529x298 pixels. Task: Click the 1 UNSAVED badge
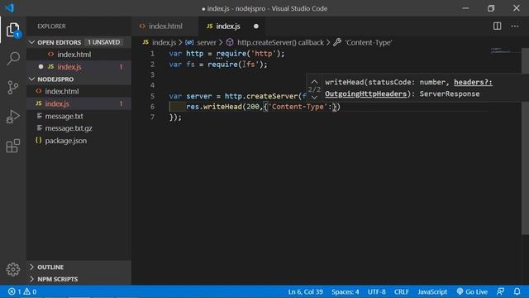tap(103, 42)
